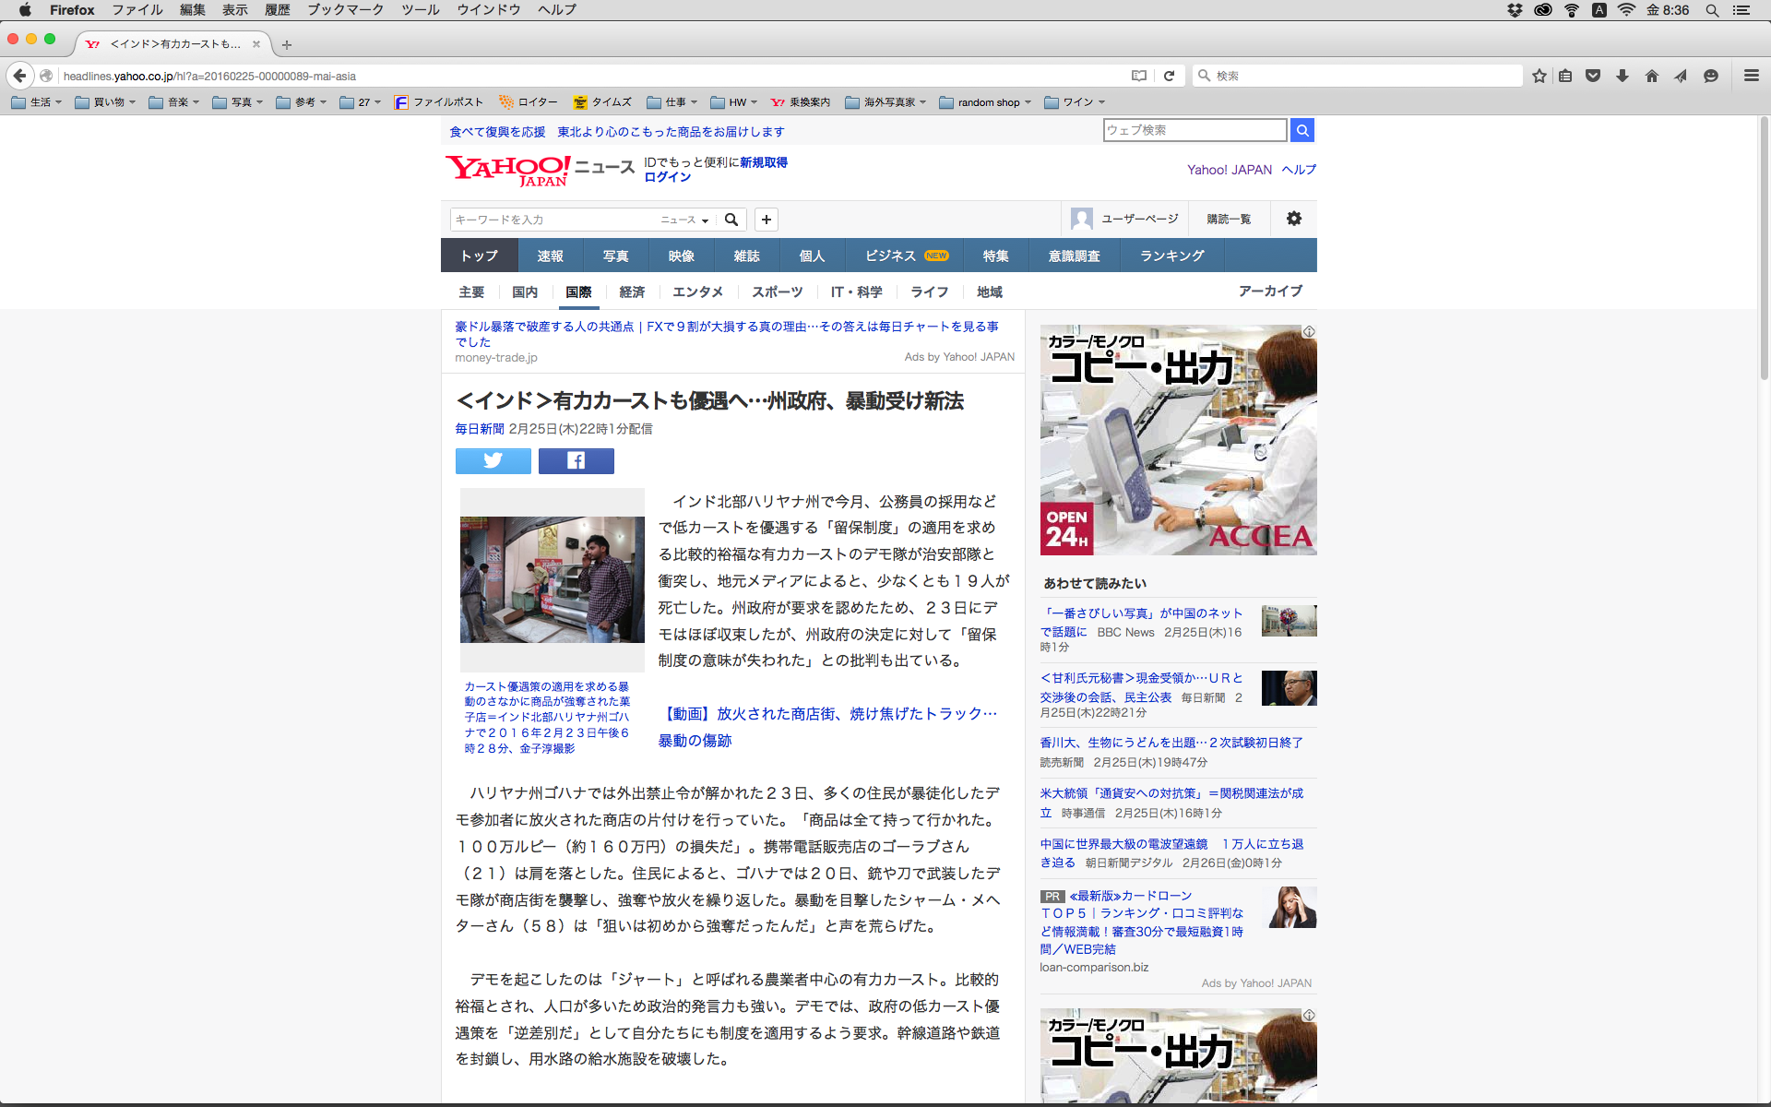Click the Twitter share button

click(x=493, y=460)
